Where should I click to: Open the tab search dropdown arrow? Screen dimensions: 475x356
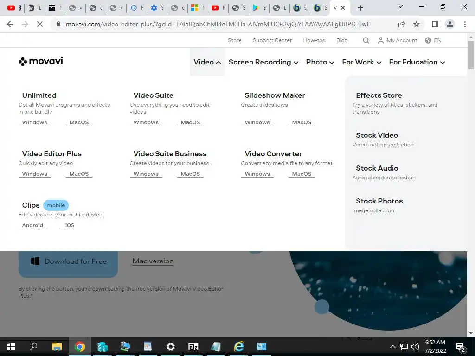click(400, 6)
